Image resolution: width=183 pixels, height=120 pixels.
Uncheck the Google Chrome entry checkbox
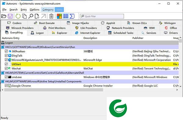click(6, 86)
